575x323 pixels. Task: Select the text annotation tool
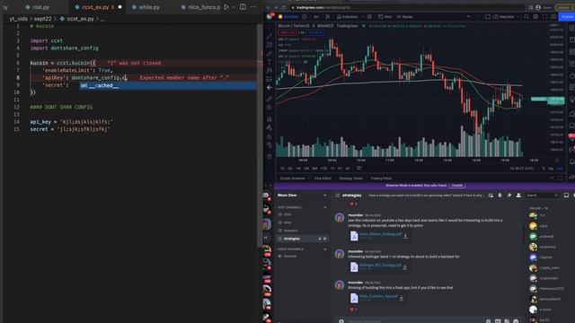point(270,62)
